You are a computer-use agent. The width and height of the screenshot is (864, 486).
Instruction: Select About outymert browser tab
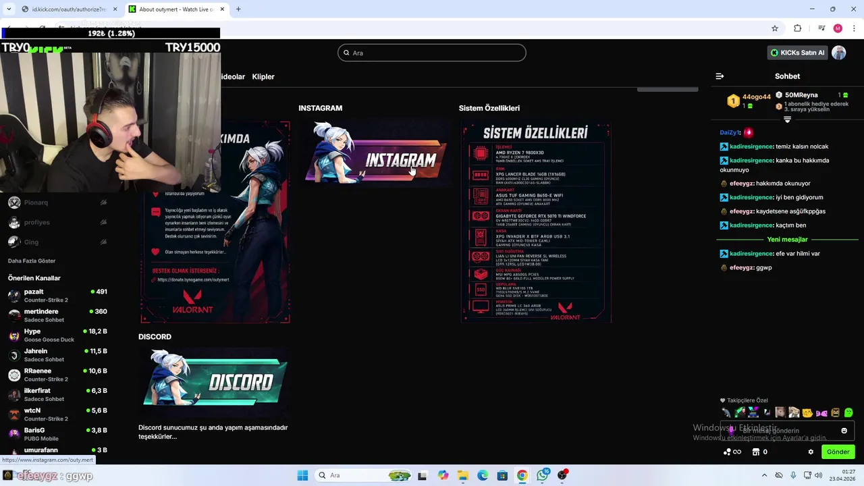tap(177, 9)
